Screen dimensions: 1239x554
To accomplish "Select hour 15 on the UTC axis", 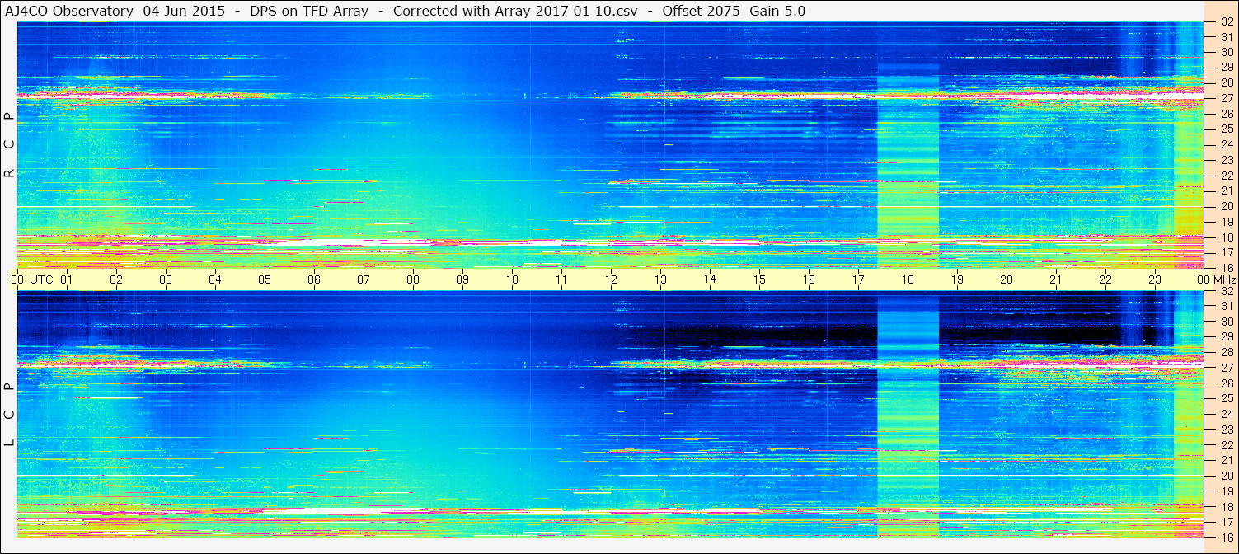I will click(759, 279).
